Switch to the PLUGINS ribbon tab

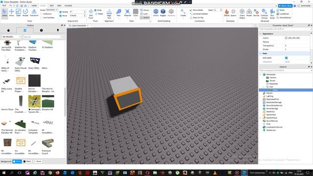[68, 6]
